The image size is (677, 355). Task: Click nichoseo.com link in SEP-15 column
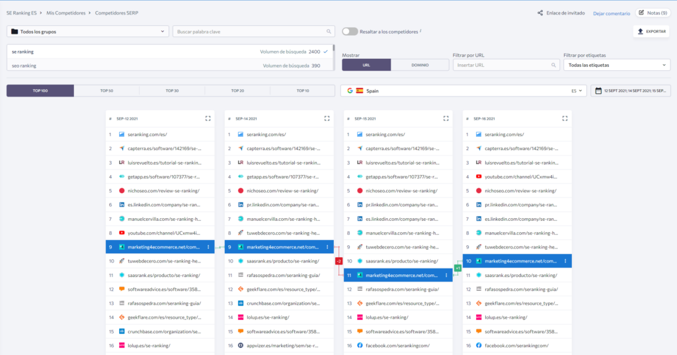[401, 190]
